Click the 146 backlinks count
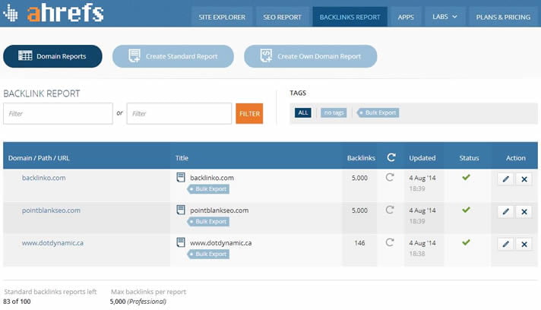 (359, 243)
